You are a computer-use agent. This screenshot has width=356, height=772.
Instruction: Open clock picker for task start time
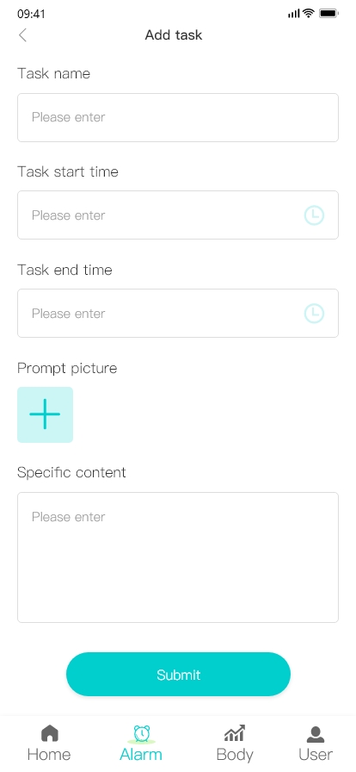[x=314, y=215]
